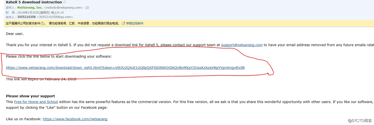This screenshot has width=374, height=125.
Task: Visit the facebook.com/netsarang page link
Action: (75, 119)
